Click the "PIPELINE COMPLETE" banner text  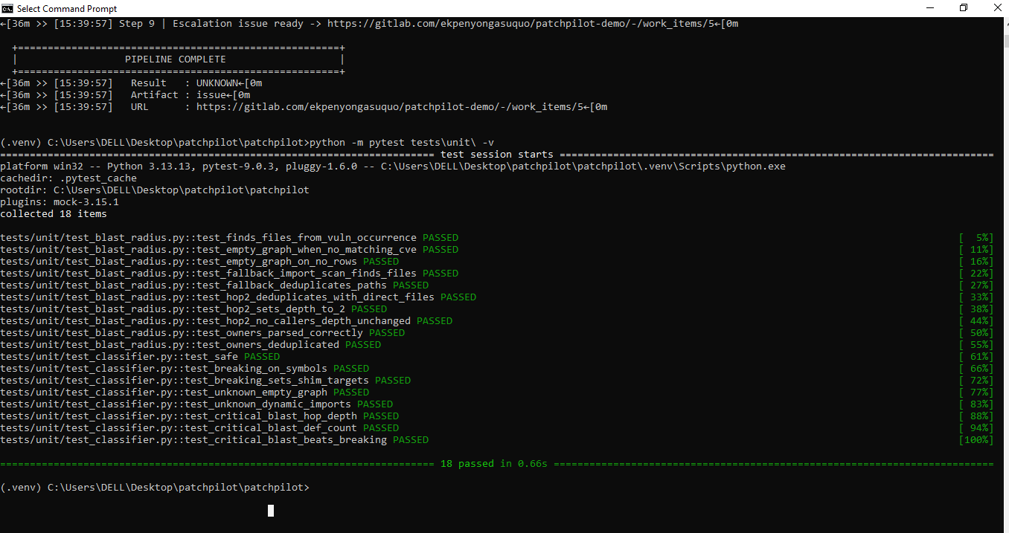pos(176,59)
